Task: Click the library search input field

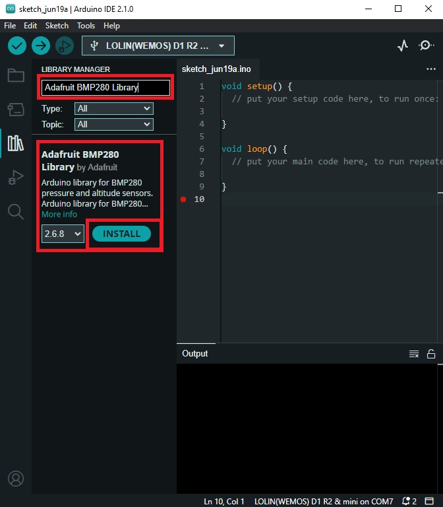Action: click(x=105, y=87)
